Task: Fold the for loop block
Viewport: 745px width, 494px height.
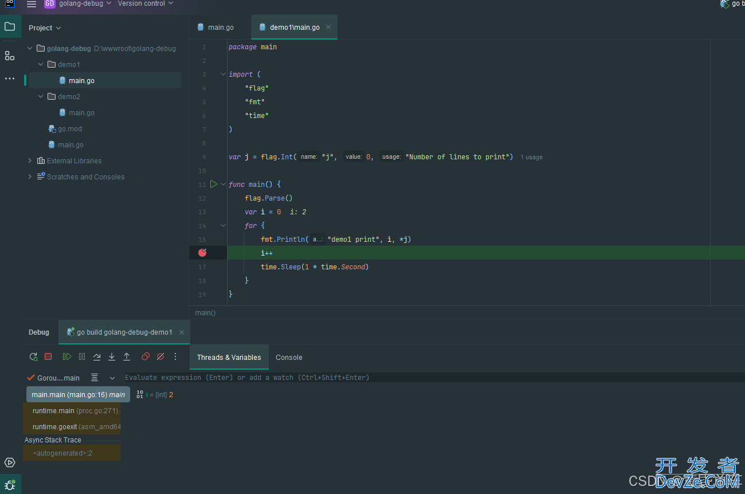Action: coord(223,225)
